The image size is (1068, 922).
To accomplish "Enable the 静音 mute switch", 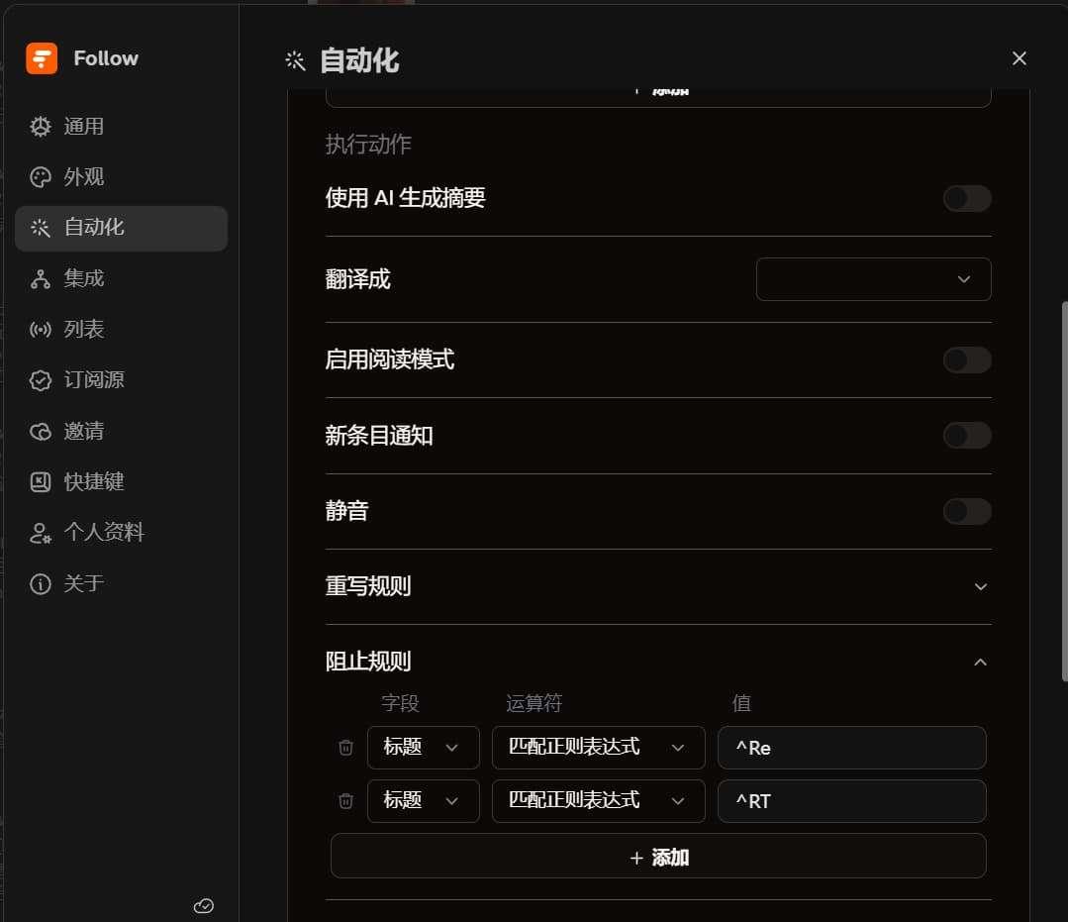I will tap(966, 512).
